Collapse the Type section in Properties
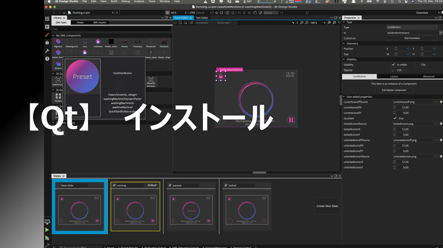The height and width of the screenshot is (248, 443). 344,22
